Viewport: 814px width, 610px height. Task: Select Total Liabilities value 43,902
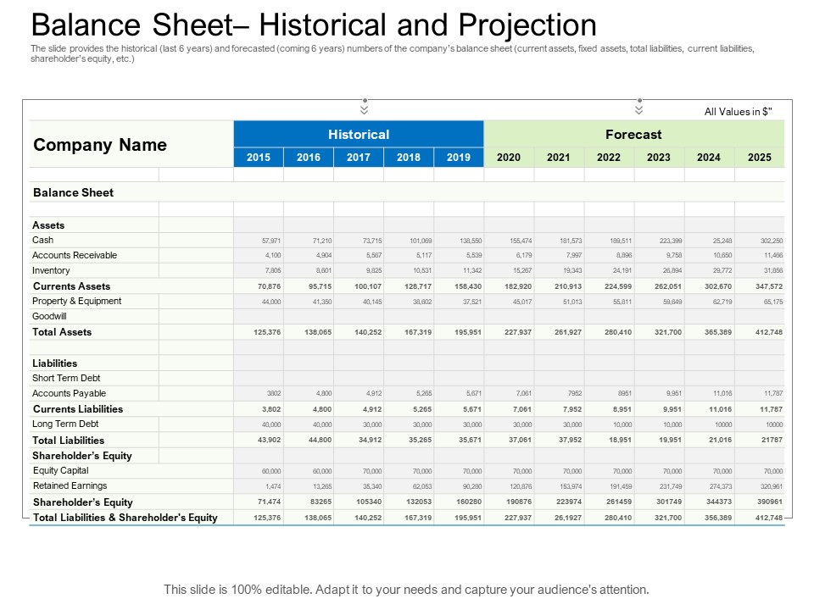pos(269,440)
